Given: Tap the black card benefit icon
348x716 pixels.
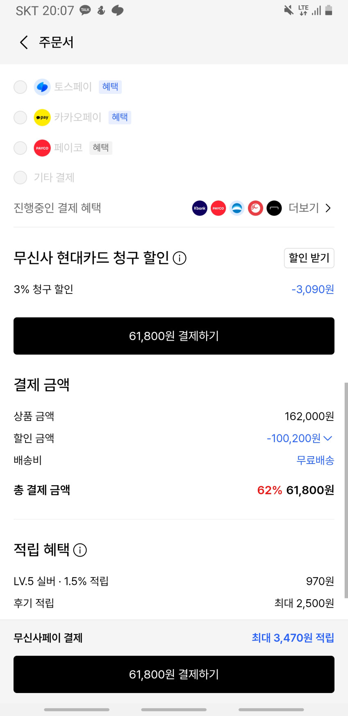Looking at the screenshot, I should coord(274,208).
